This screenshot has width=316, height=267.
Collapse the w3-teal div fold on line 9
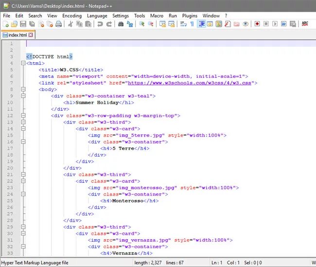click(23, 96)
